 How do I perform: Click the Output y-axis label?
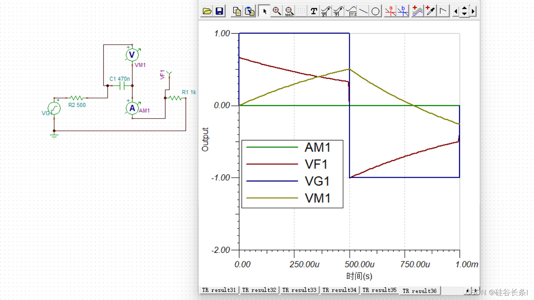(205, 140)
